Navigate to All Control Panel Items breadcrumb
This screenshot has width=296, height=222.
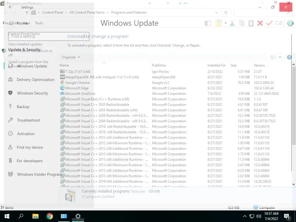coord(87,12)
